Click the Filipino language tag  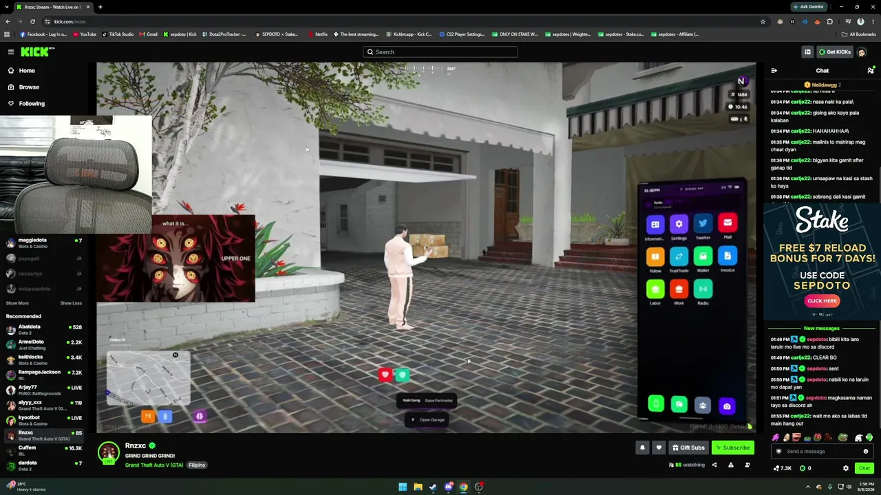pyautogui.click(x=197, y=465)
